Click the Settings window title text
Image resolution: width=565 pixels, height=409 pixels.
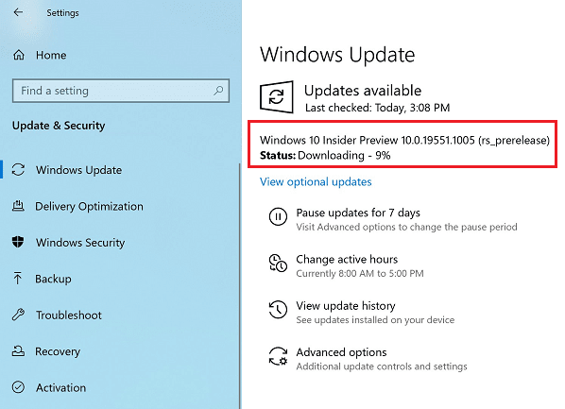tap(62, 13)
